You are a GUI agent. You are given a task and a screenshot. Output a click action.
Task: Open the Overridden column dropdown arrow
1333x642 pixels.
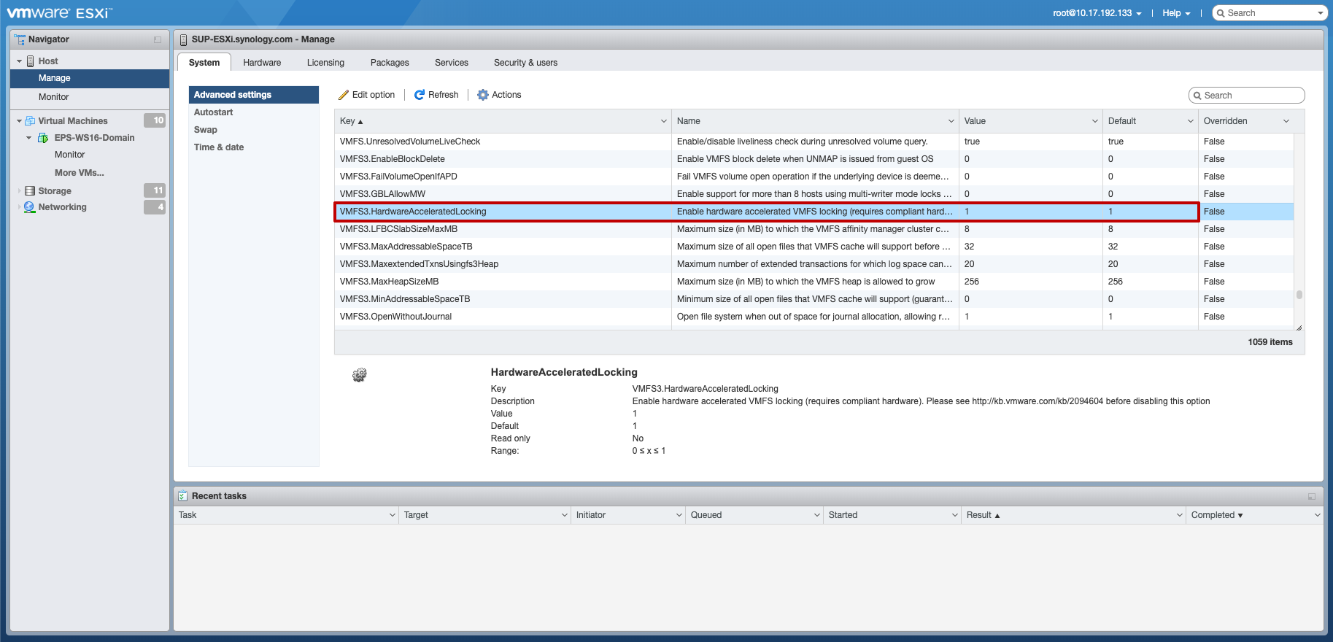click(x=1286, y=121)
